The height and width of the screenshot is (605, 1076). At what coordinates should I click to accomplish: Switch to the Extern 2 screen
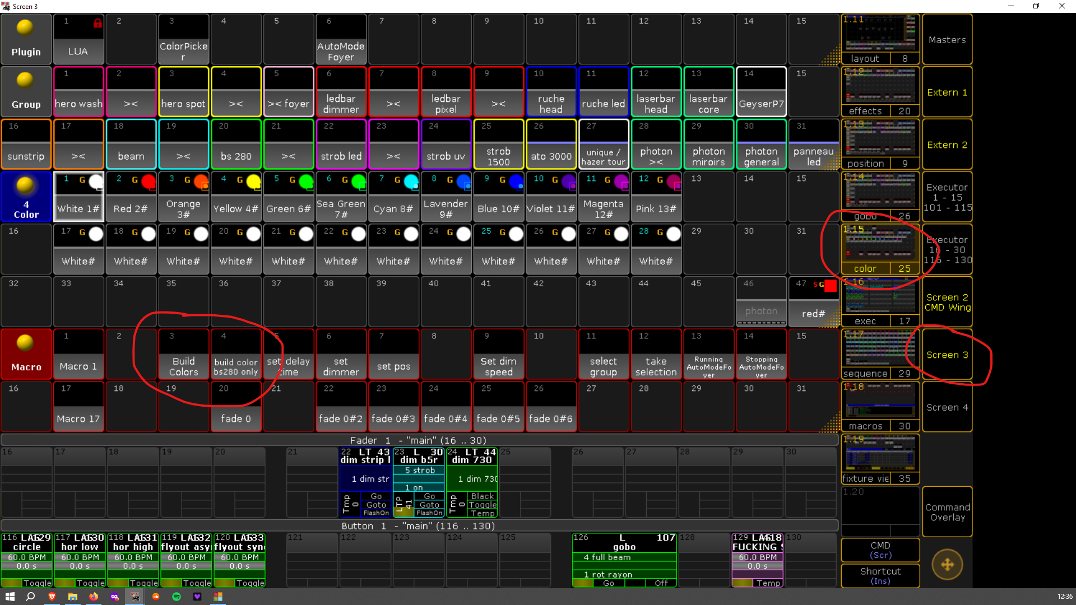[x=947, y=145]
